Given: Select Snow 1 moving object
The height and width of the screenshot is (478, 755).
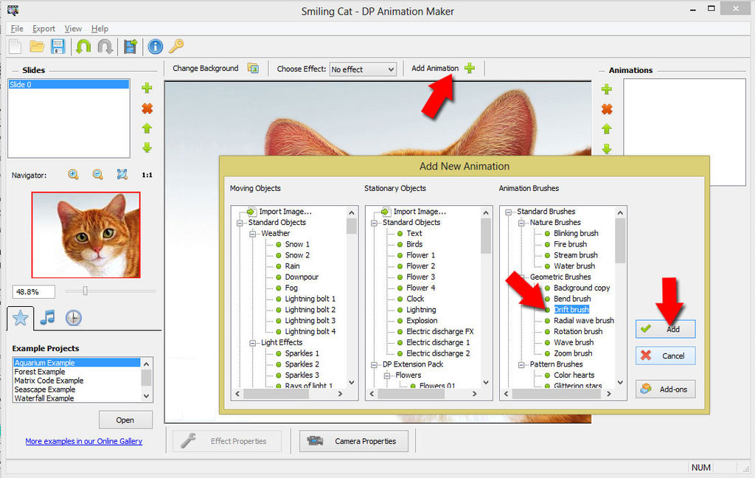Looking at the screenshot, I should (297, 244).
